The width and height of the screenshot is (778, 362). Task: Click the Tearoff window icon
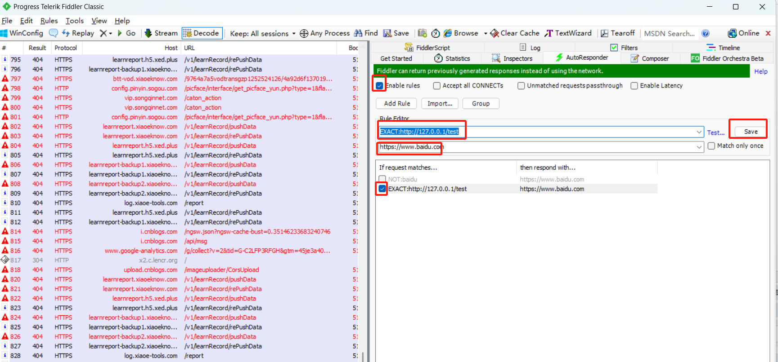pos(605,33)
